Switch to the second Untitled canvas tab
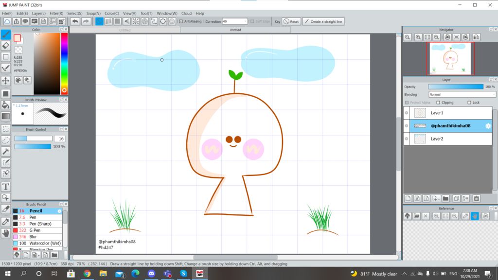Screen dimensions: 498x280 235,30
